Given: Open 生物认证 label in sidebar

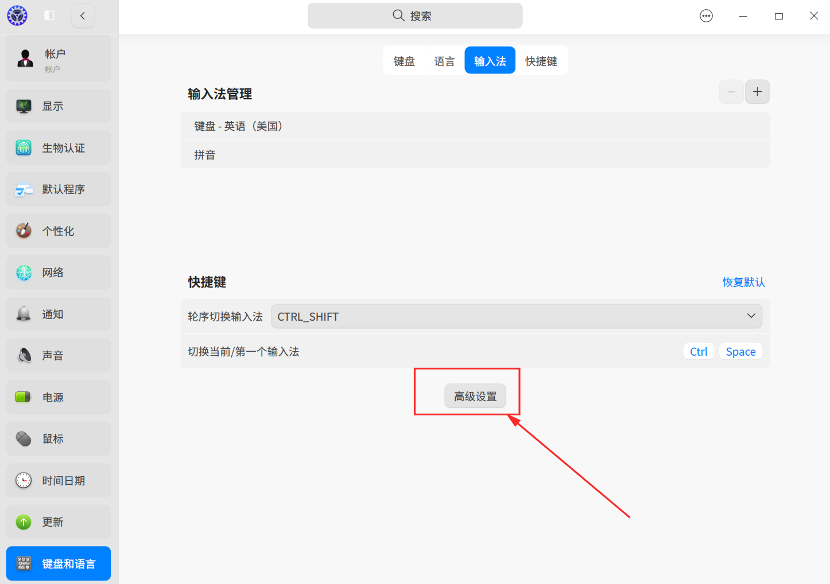Looking at the screenshot, I should pyautogui.click(x=63, y=148).
